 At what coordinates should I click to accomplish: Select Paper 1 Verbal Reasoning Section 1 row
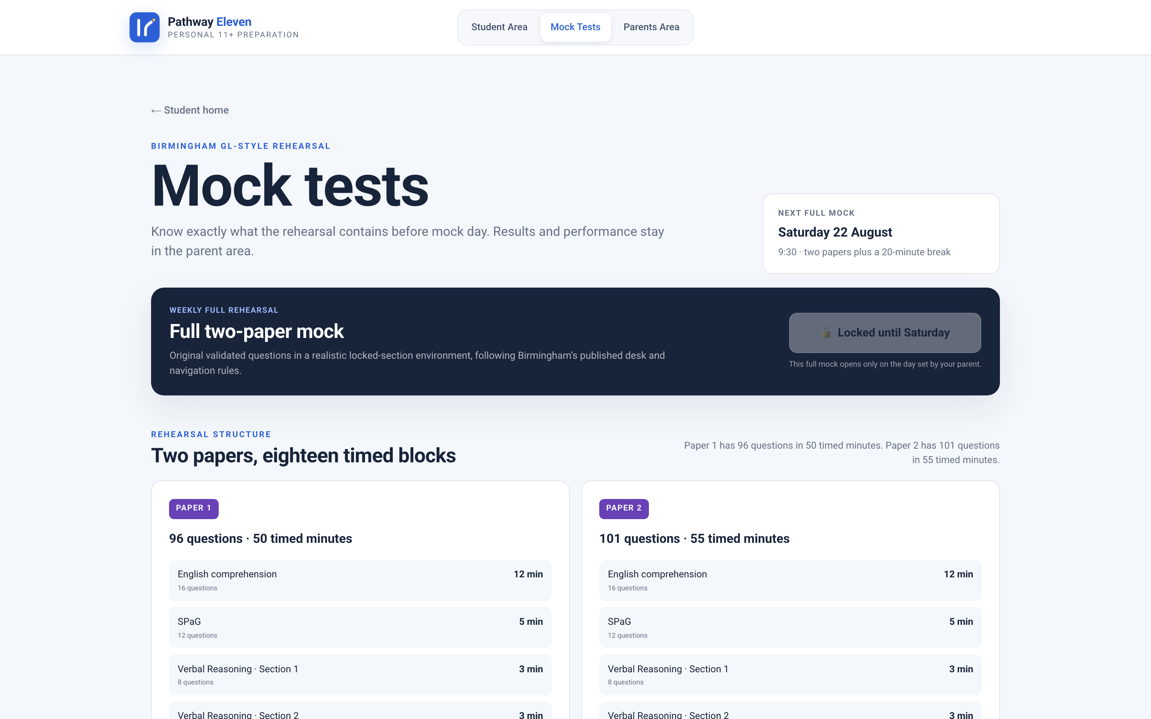360,674
